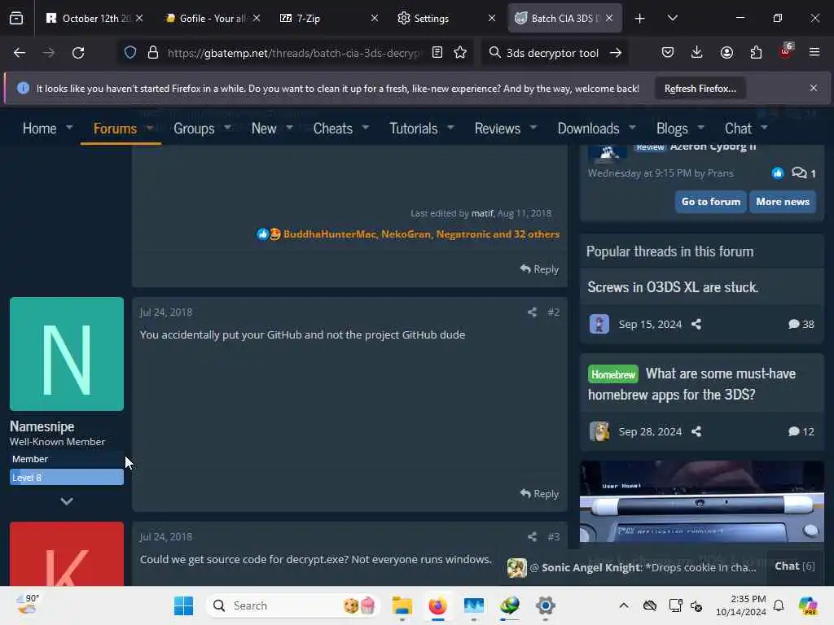The width and height of the screenshot is (834, 625).
Task: Click Namesnipe's Level 8 progress bar
Action: click(67, 477)
